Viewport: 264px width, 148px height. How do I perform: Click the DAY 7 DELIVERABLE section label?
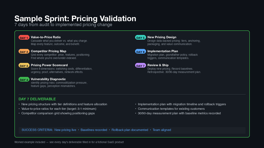[x=37, y=99]
